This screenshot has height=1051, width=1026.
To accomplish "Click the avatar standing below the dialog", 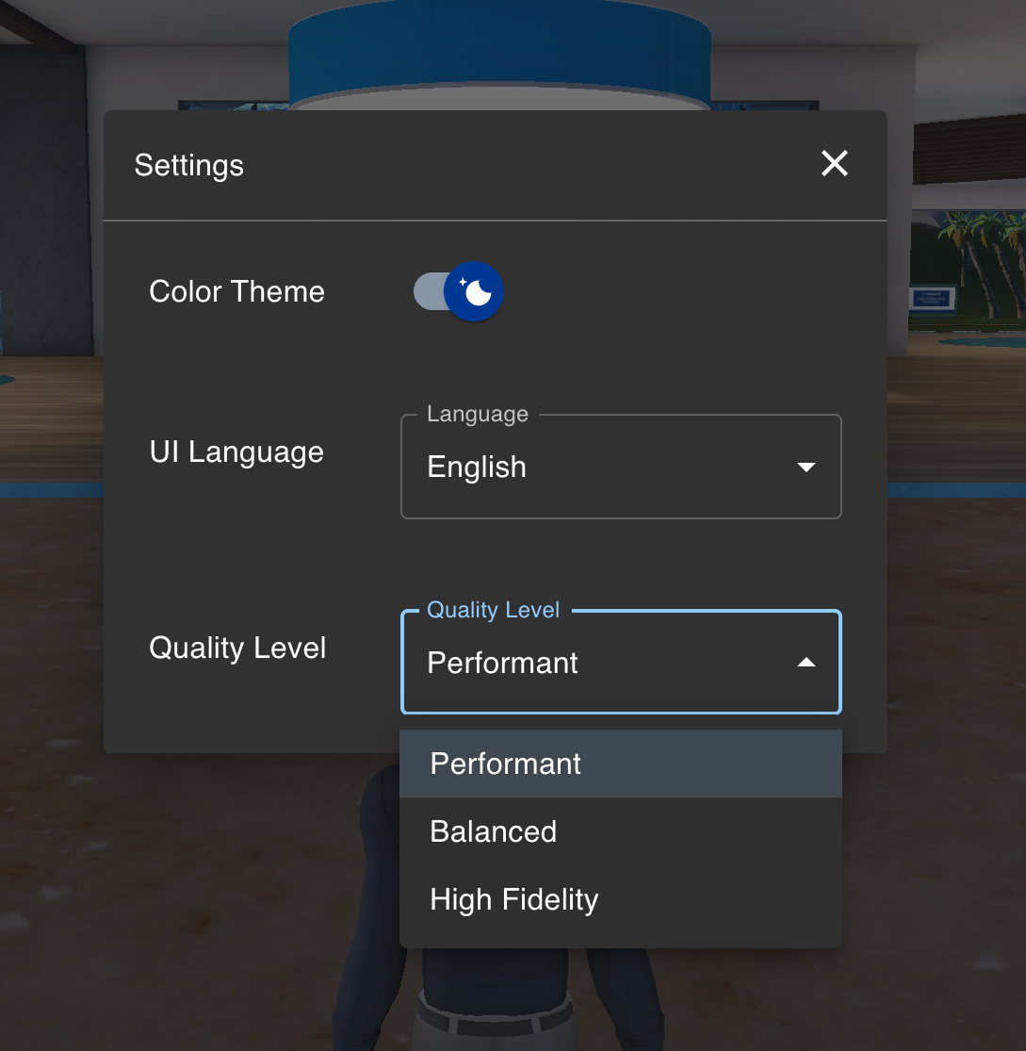I will 499,999.
